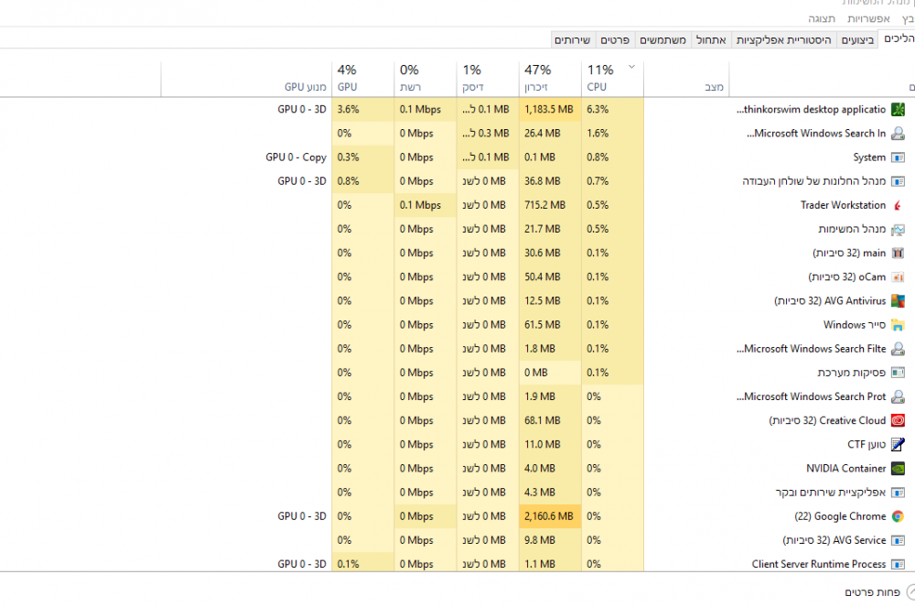Select the מנהל המשימות process icon
Screen dimensions: 915x607
pyautogui.click(x=898, y=229)
